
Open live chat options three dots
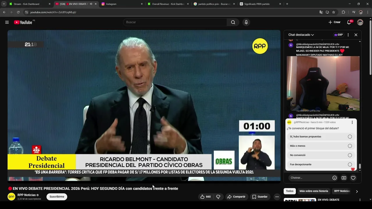348,35
